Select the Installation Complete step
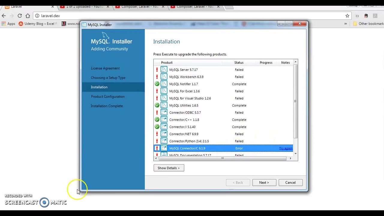 pos(107,106)
